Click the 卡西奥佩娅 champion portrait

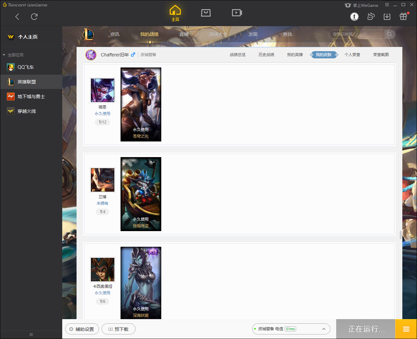[x=103, y=270]
